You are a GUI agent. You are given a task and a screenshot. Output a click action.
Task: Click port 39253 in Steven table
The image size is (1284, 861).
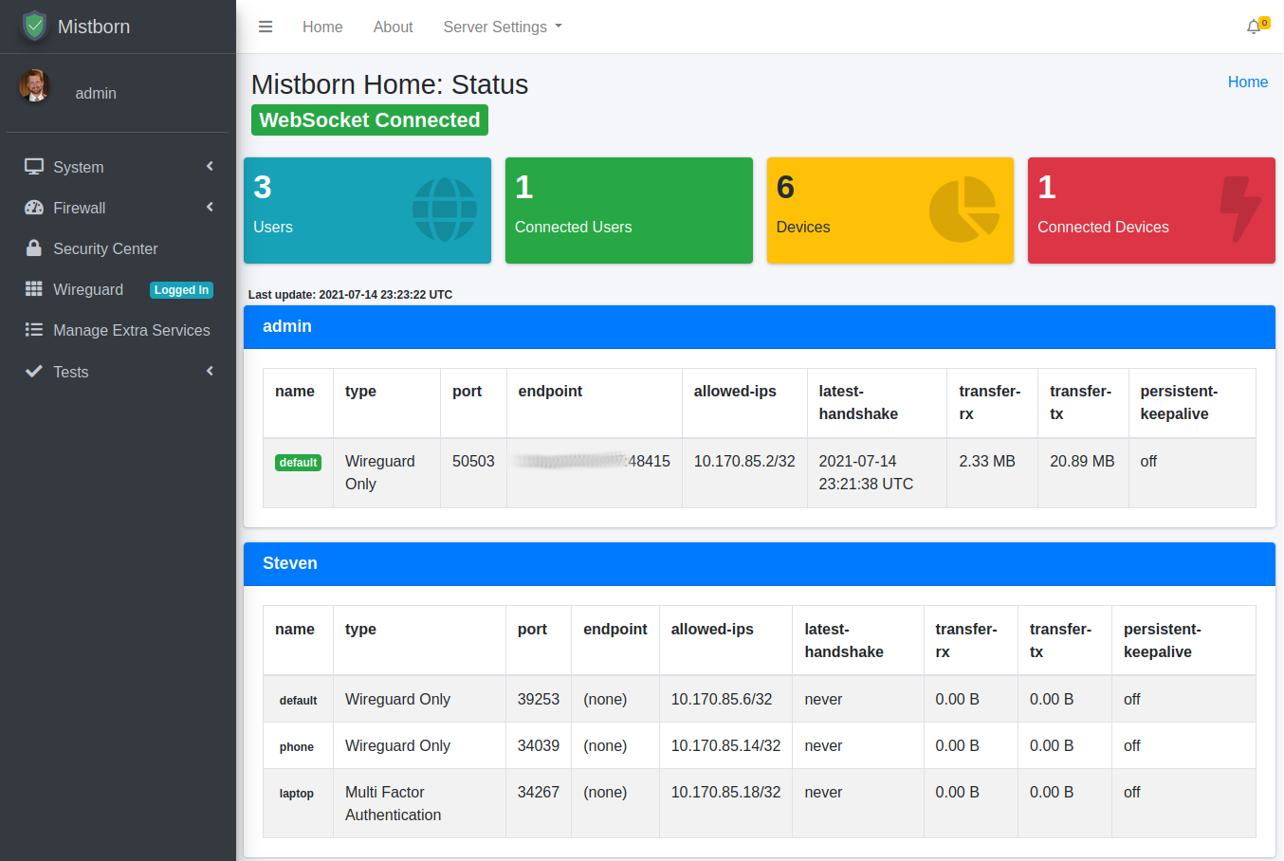(x=539, y=700)
